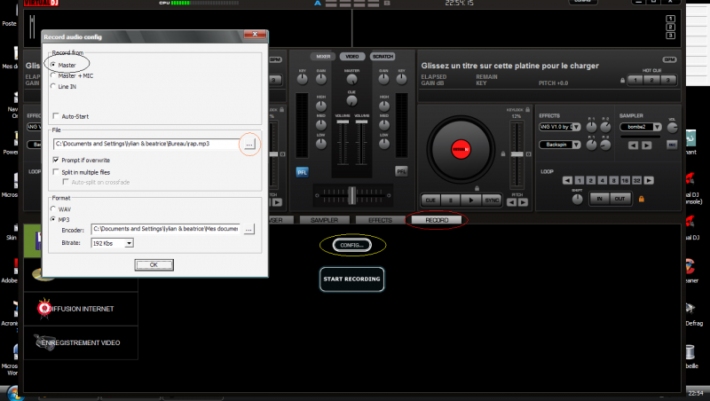Click loop OUT button
Viewport: 710px width, 401px height.
pos(620,198)
